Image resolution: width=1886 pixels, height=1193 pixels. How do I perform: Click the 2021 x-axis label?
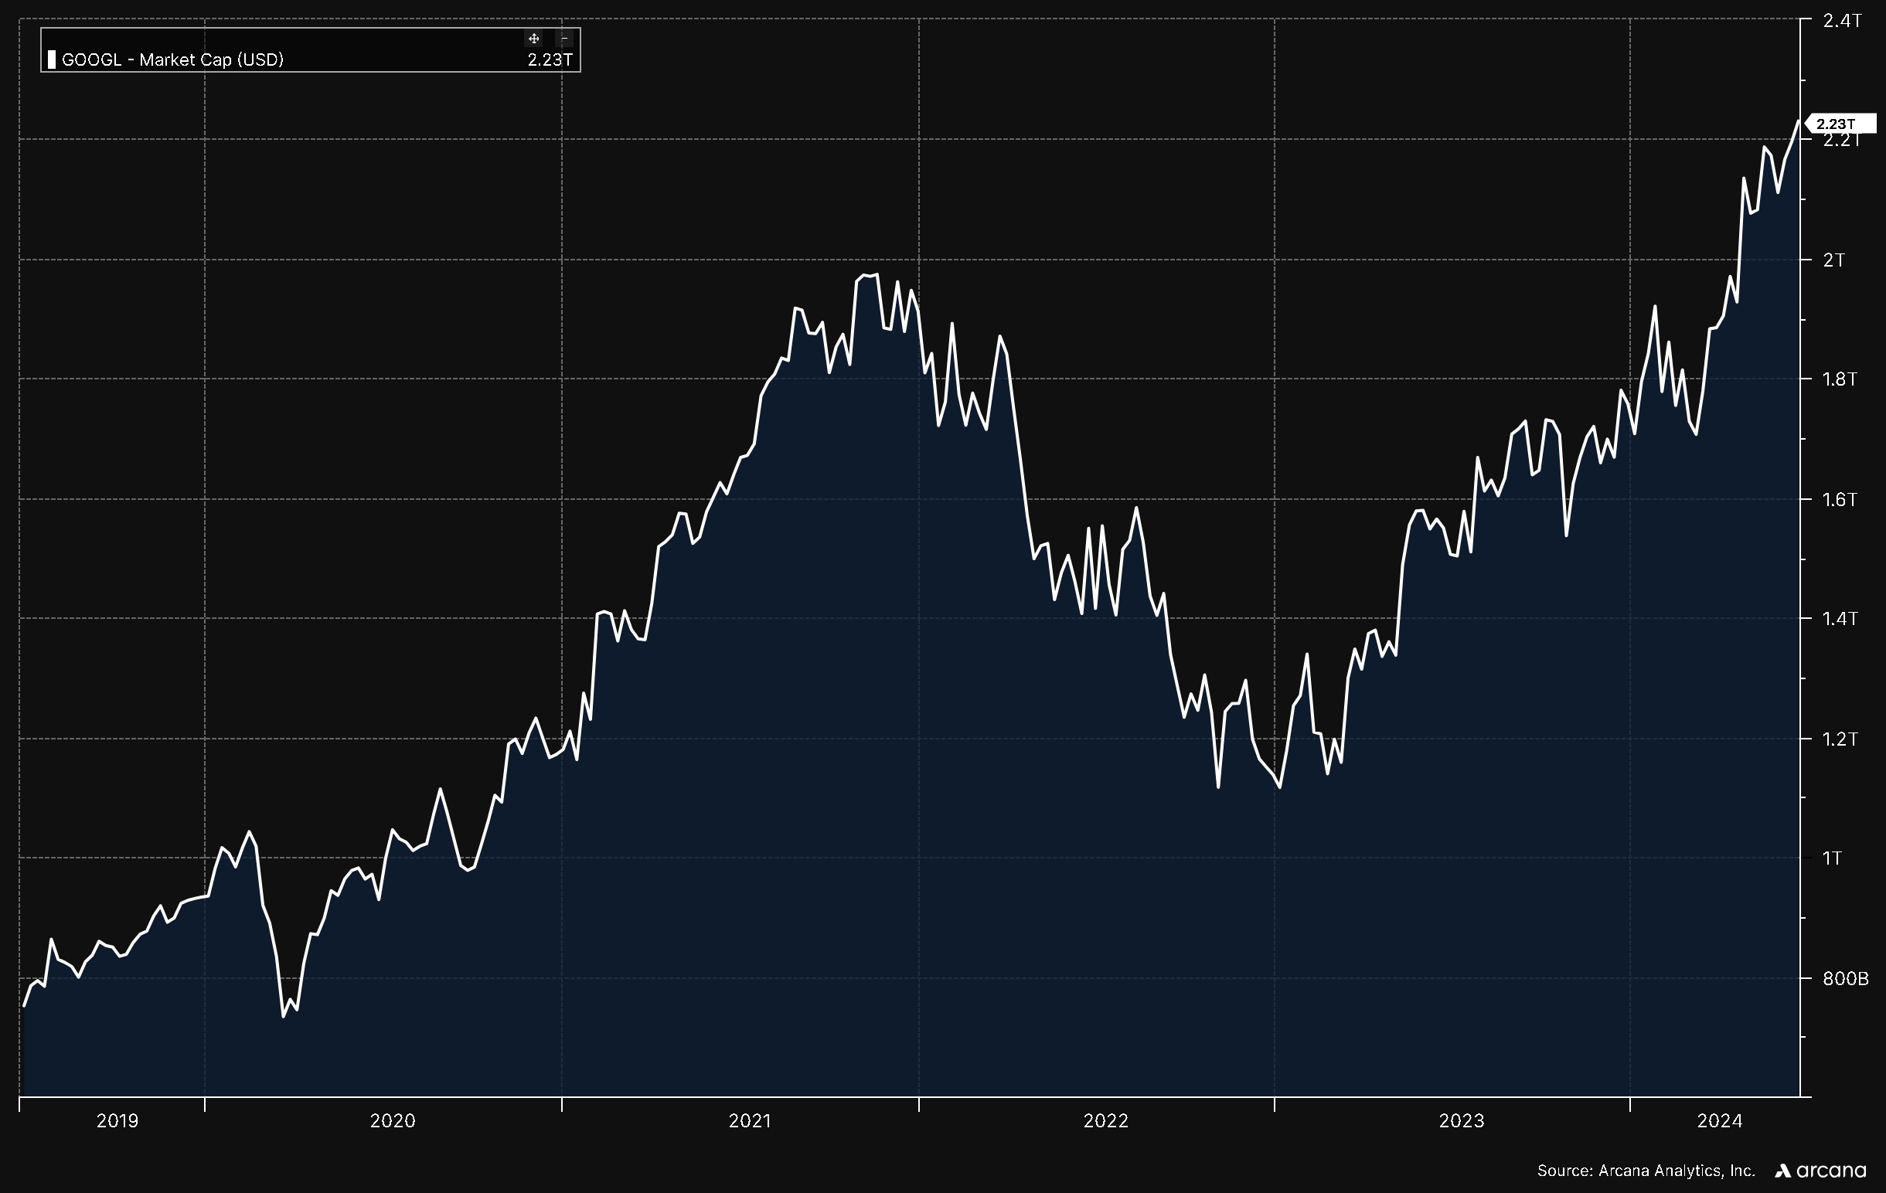pos(751,1121)
